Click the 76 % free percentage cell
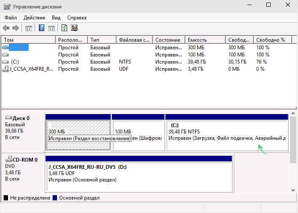298x213 pixels. [262, 62]
